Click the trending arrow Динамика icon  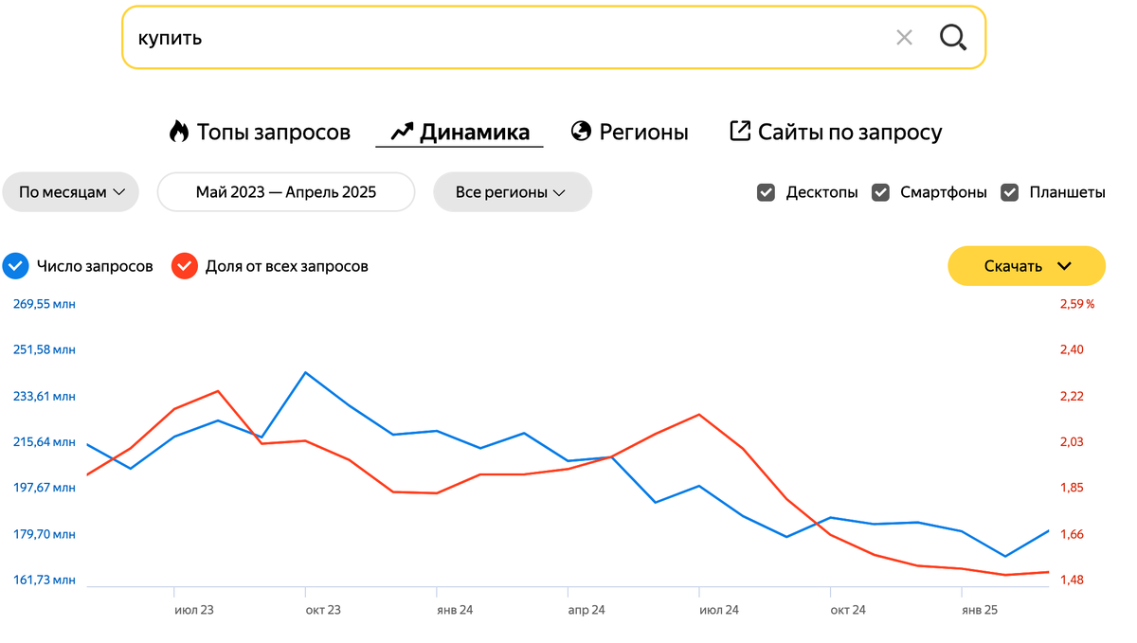(403, 132)
